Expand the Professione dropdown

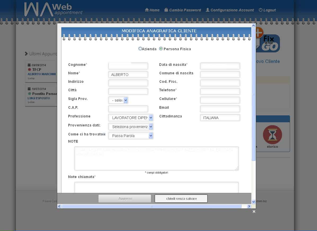[131, 118]
